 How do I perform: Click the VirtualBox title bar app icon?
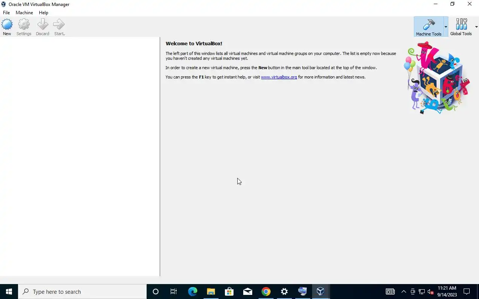3,4
